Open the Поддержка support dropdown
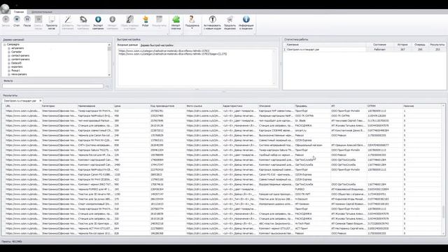The width and height of the screenshot is (448, 252). coord(192,23)
